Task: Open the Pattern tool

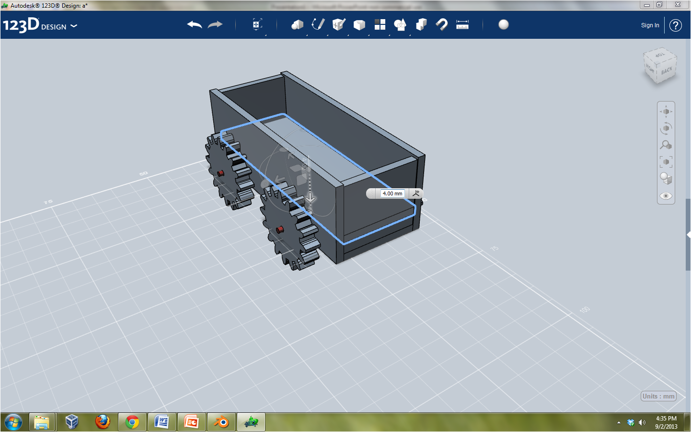Action: click(x=380, y=24)
